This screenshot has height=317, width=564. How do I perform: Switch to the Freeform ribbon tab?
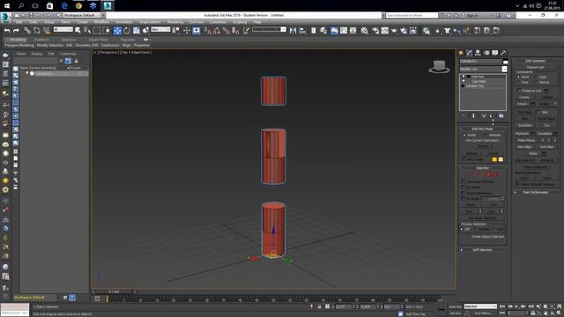tap(41, 40)
